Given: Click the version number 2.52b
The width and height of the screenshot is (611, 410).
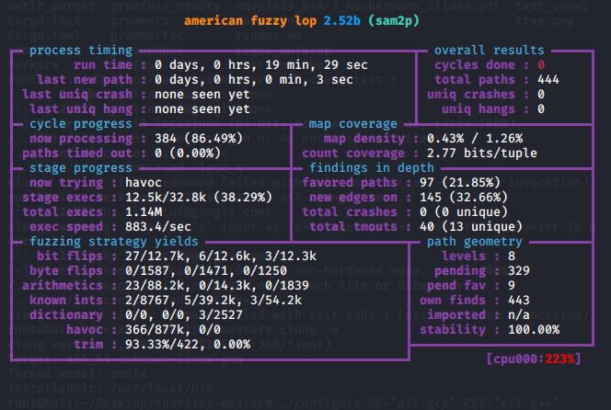Looking at the screenshot, I should point(341,20).
